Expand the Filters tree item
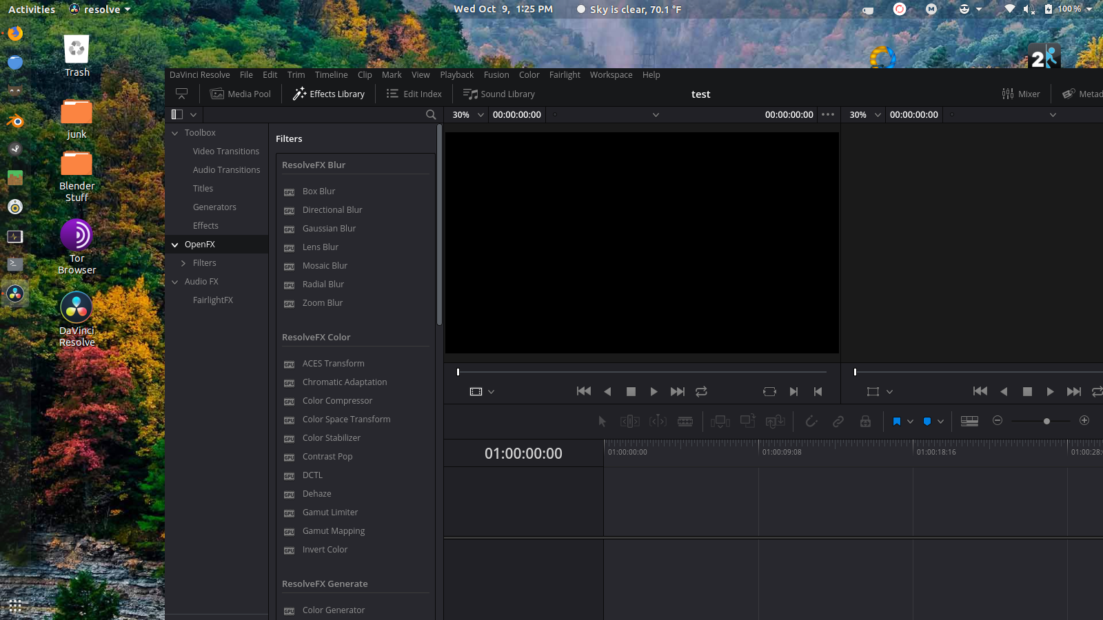 point(183,263)
